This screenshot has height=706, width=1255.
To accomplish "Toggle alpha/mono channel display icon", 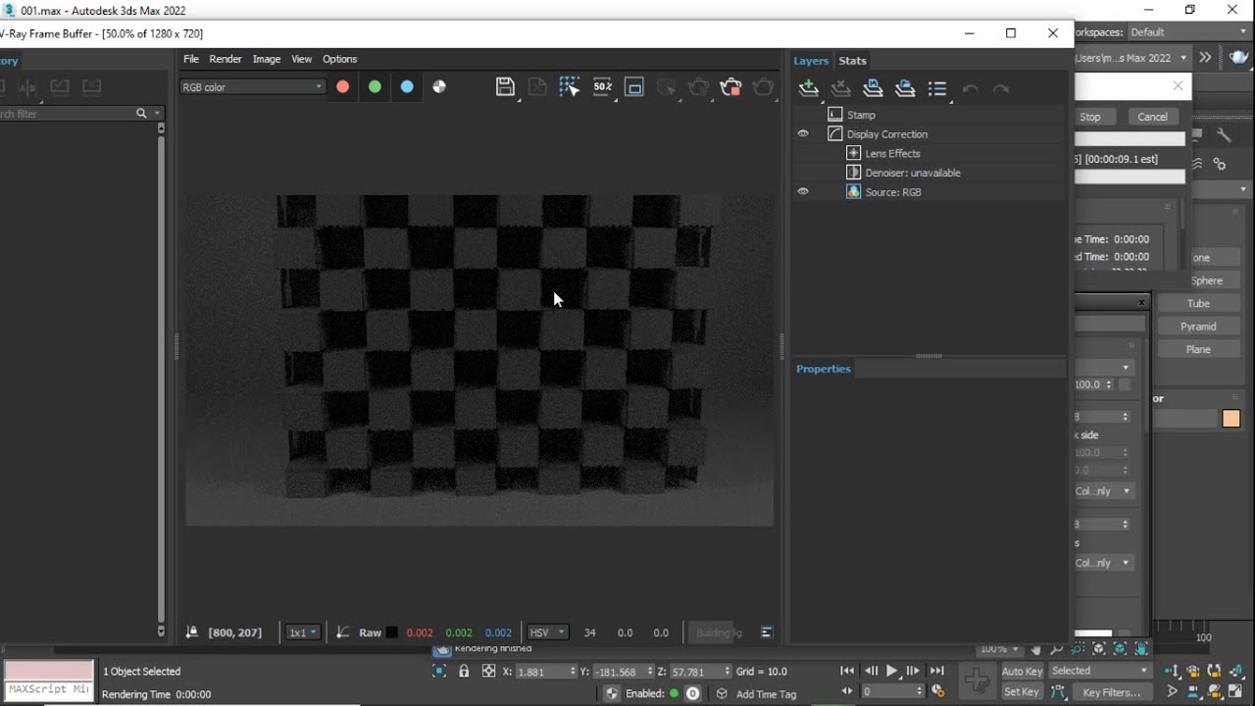I will (439, 86).
